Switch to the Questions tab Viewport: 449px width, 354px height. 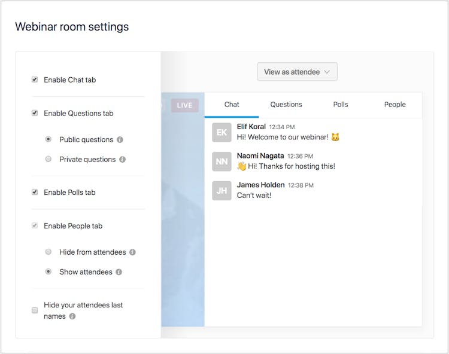(286, 105)
